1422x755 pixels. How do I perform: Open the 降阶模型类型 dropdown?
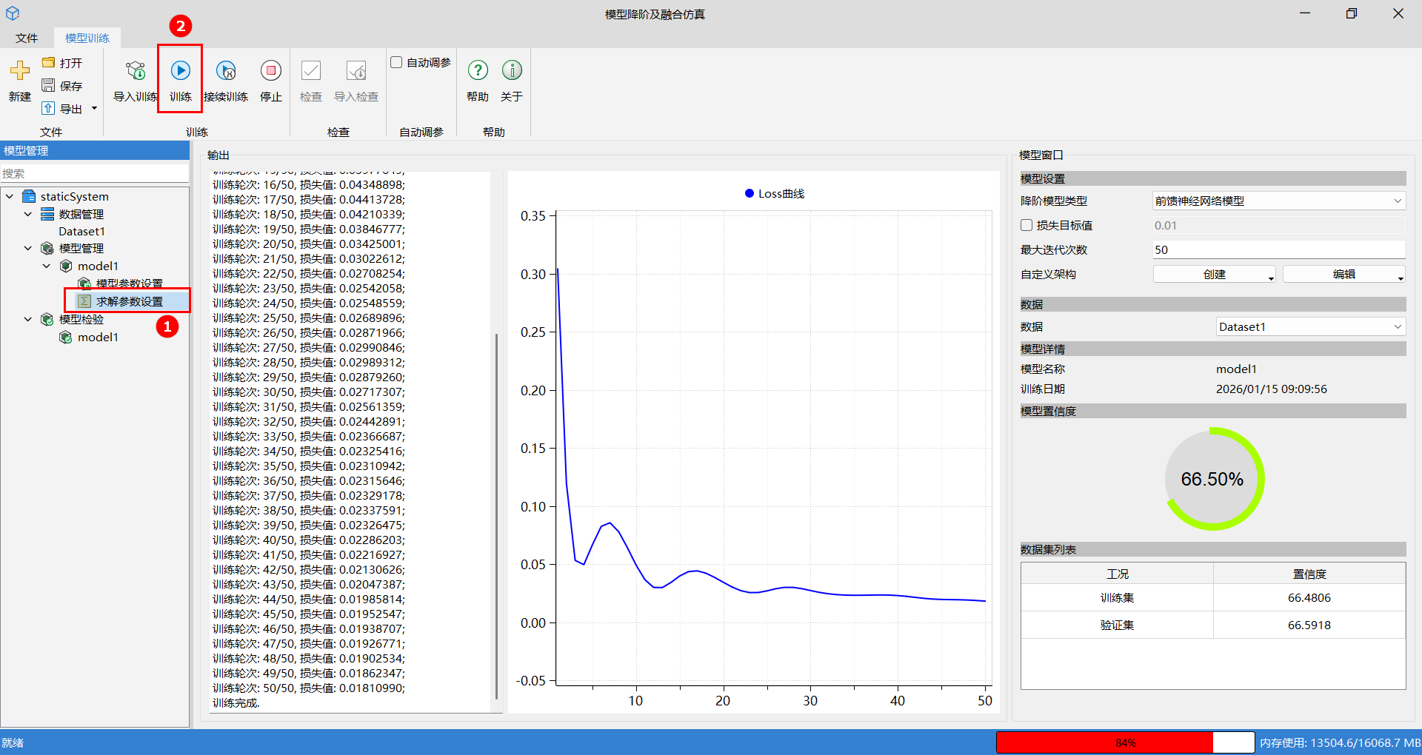(x=1278, y=201)
